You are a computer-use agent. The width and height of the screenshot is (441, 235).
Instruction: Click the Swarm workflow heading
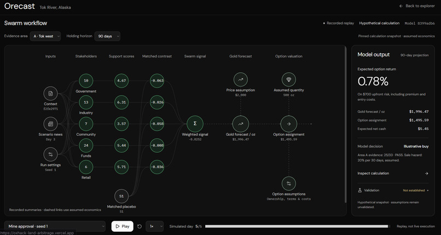26,23
